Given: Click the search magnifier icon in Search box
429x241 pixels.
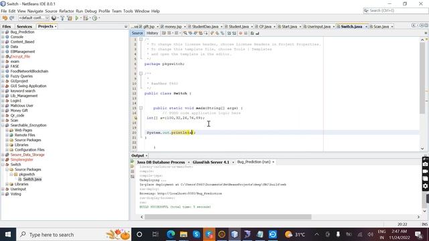Looking at the screenshot, I should point(366,11).
